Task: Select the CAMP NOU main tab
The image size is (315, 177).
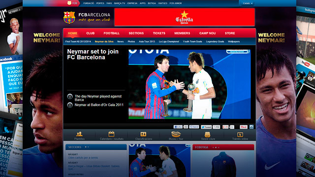Action: tap(208, 33)
